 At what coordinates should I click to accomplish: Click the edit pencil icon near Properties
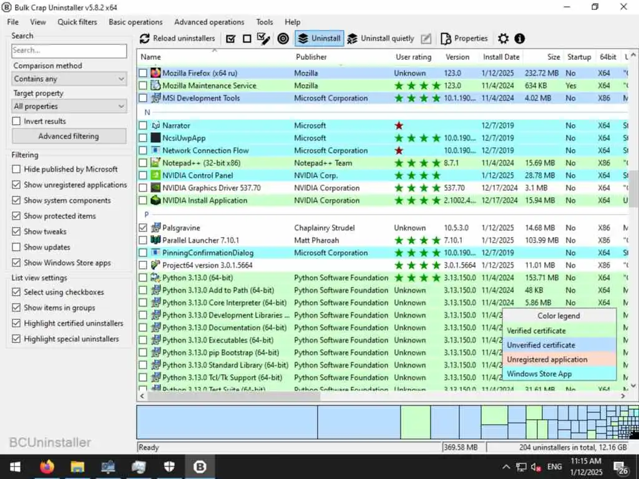click(426, 39)
